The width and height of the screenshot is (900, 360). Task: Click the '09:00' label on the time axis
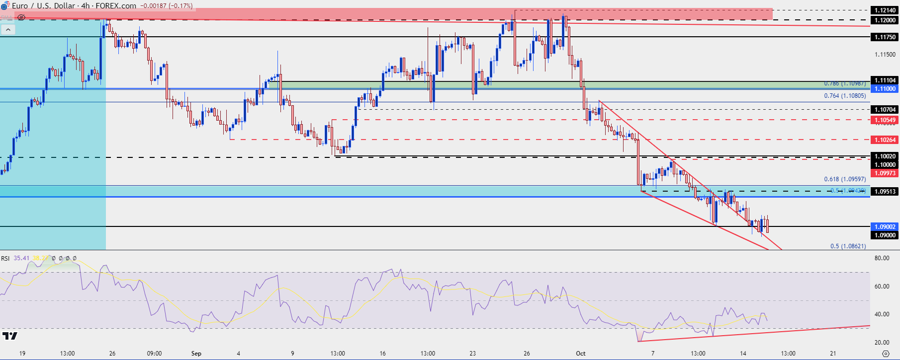click(154, 354)
